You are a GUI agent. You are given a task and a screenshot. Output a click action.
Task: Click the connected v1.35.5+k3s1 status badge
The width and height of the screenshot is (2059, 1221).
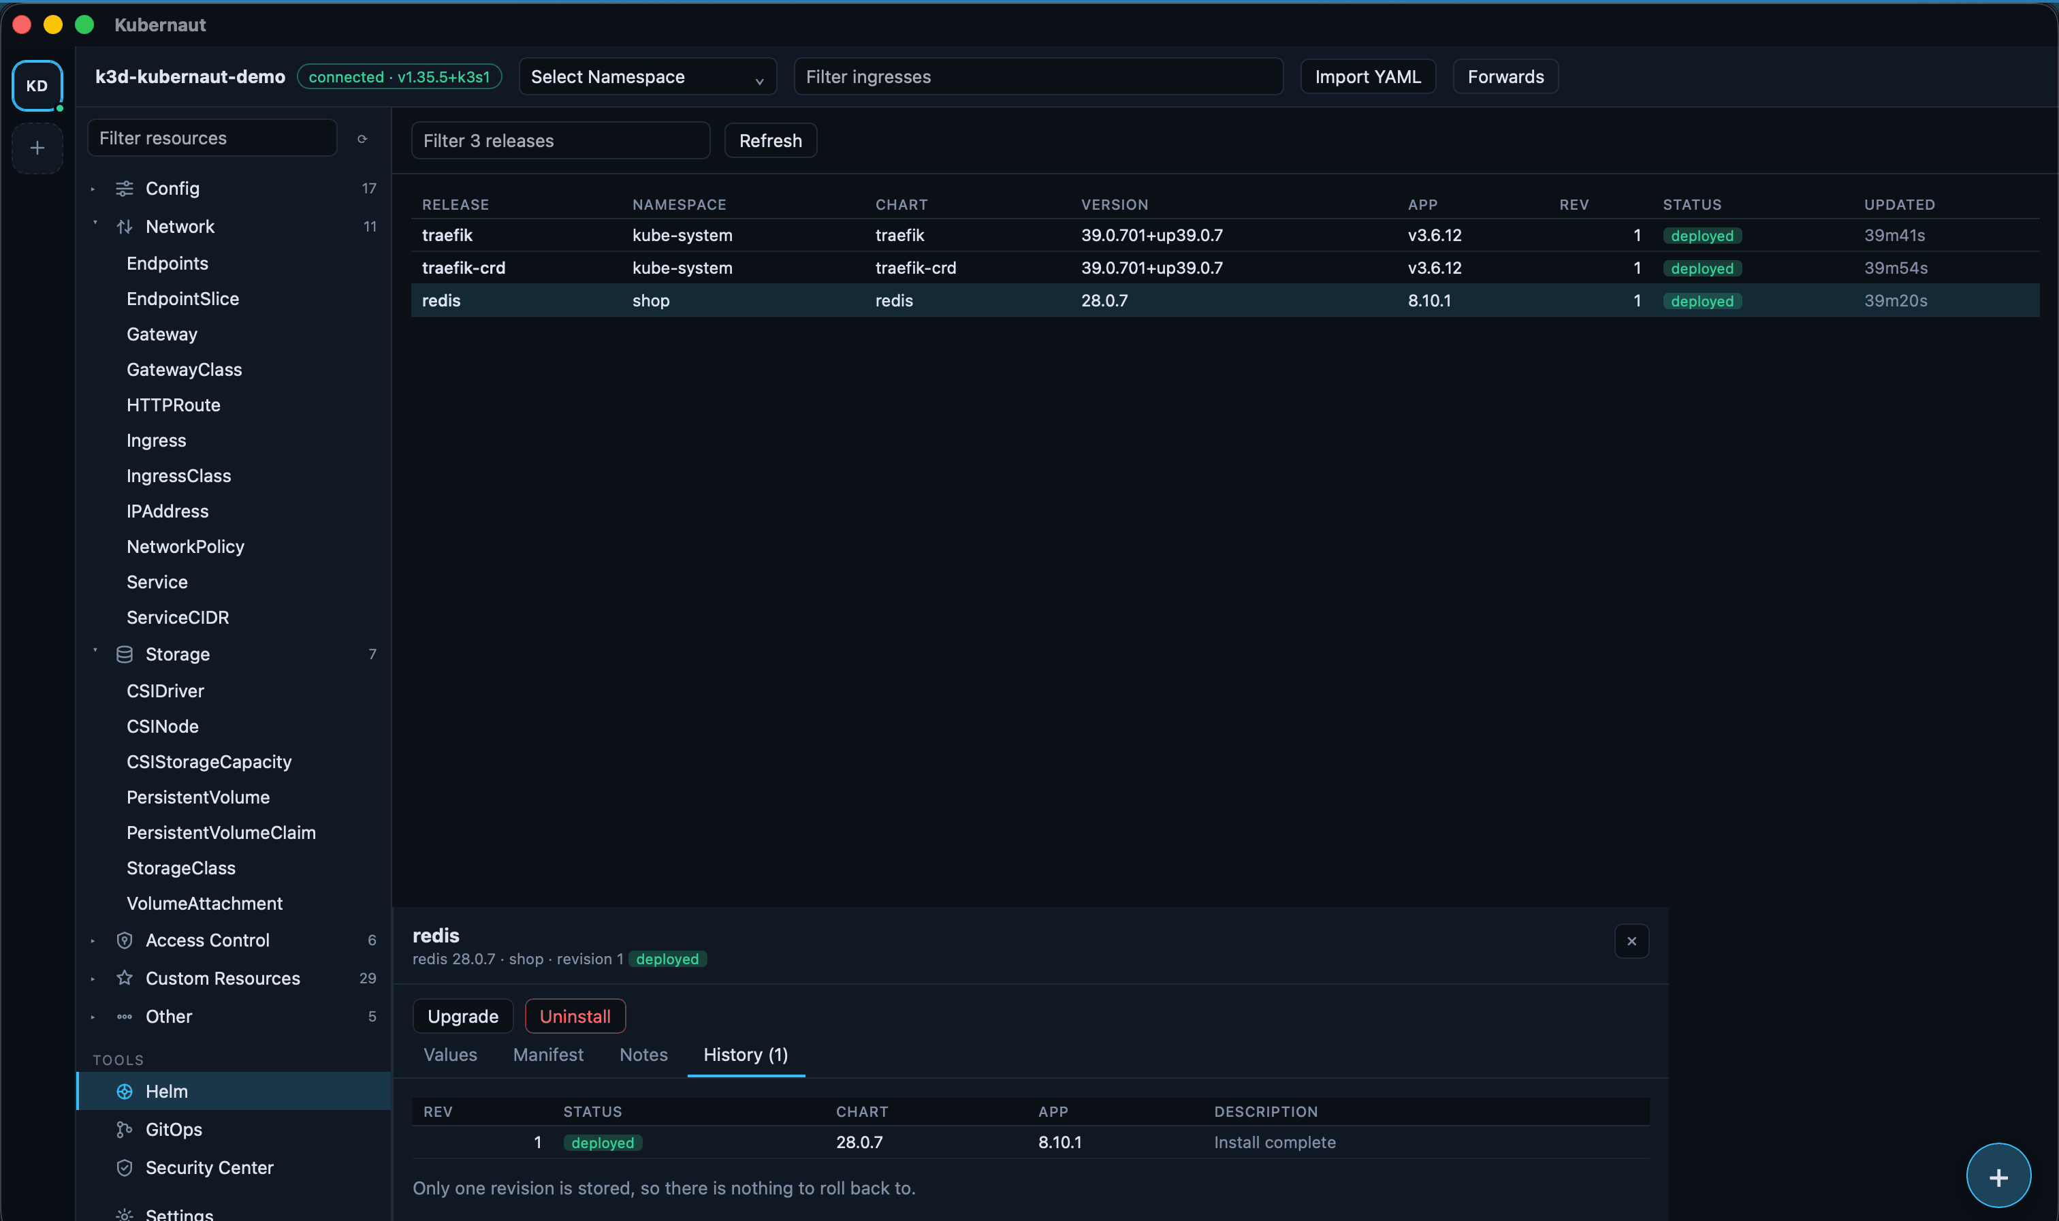tap(399, 76)
